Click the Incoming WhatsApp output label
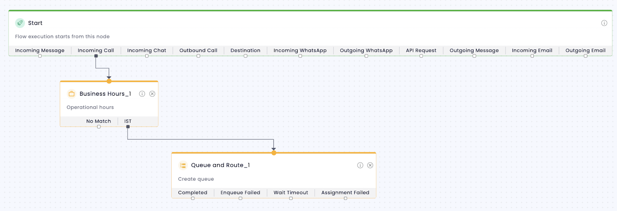 [300, 50]
